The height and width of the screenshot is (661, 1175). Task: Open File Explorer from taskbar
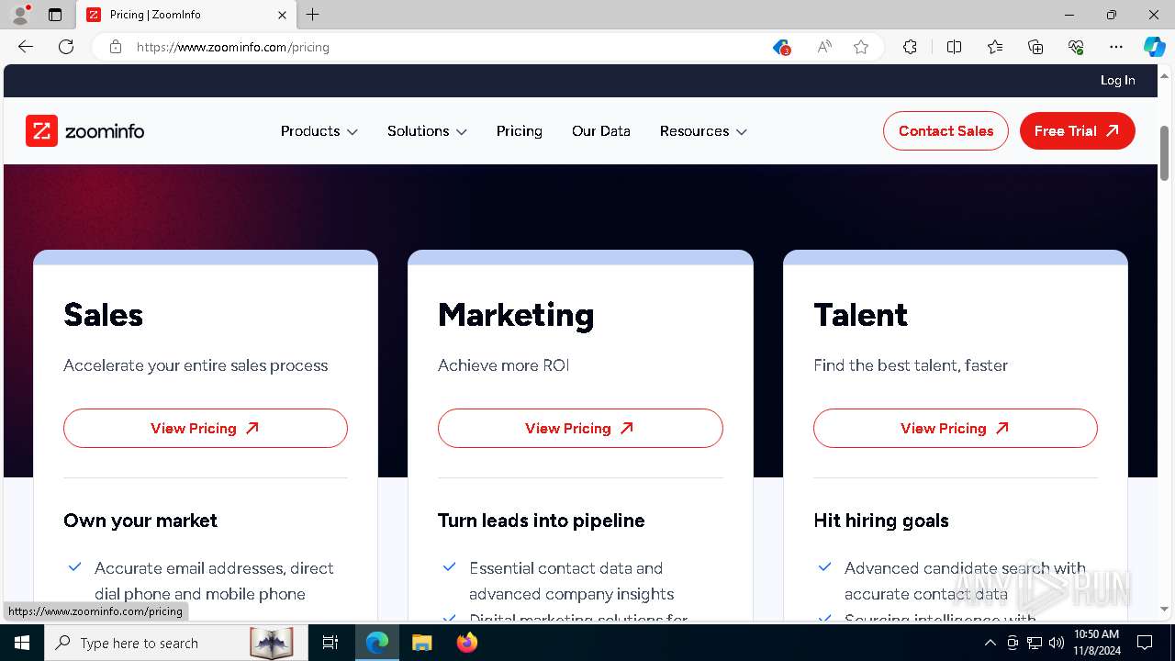point(421,643)
